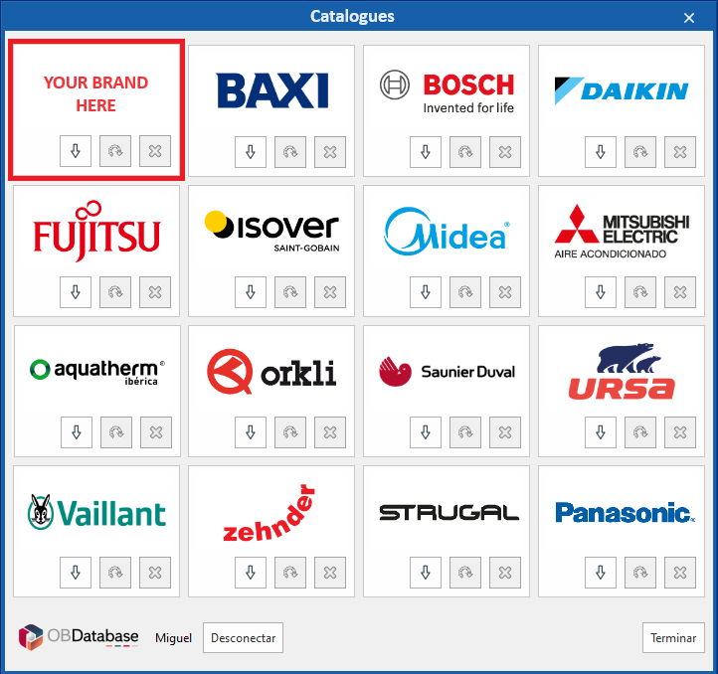Remove the Orkli catalogue with X icon
718x674 pixels.
tap(330, 432)
